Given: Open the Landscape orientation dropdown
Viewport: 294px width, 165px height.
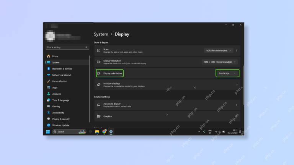Looking at the screenshot, I should (x=227, y=73).
